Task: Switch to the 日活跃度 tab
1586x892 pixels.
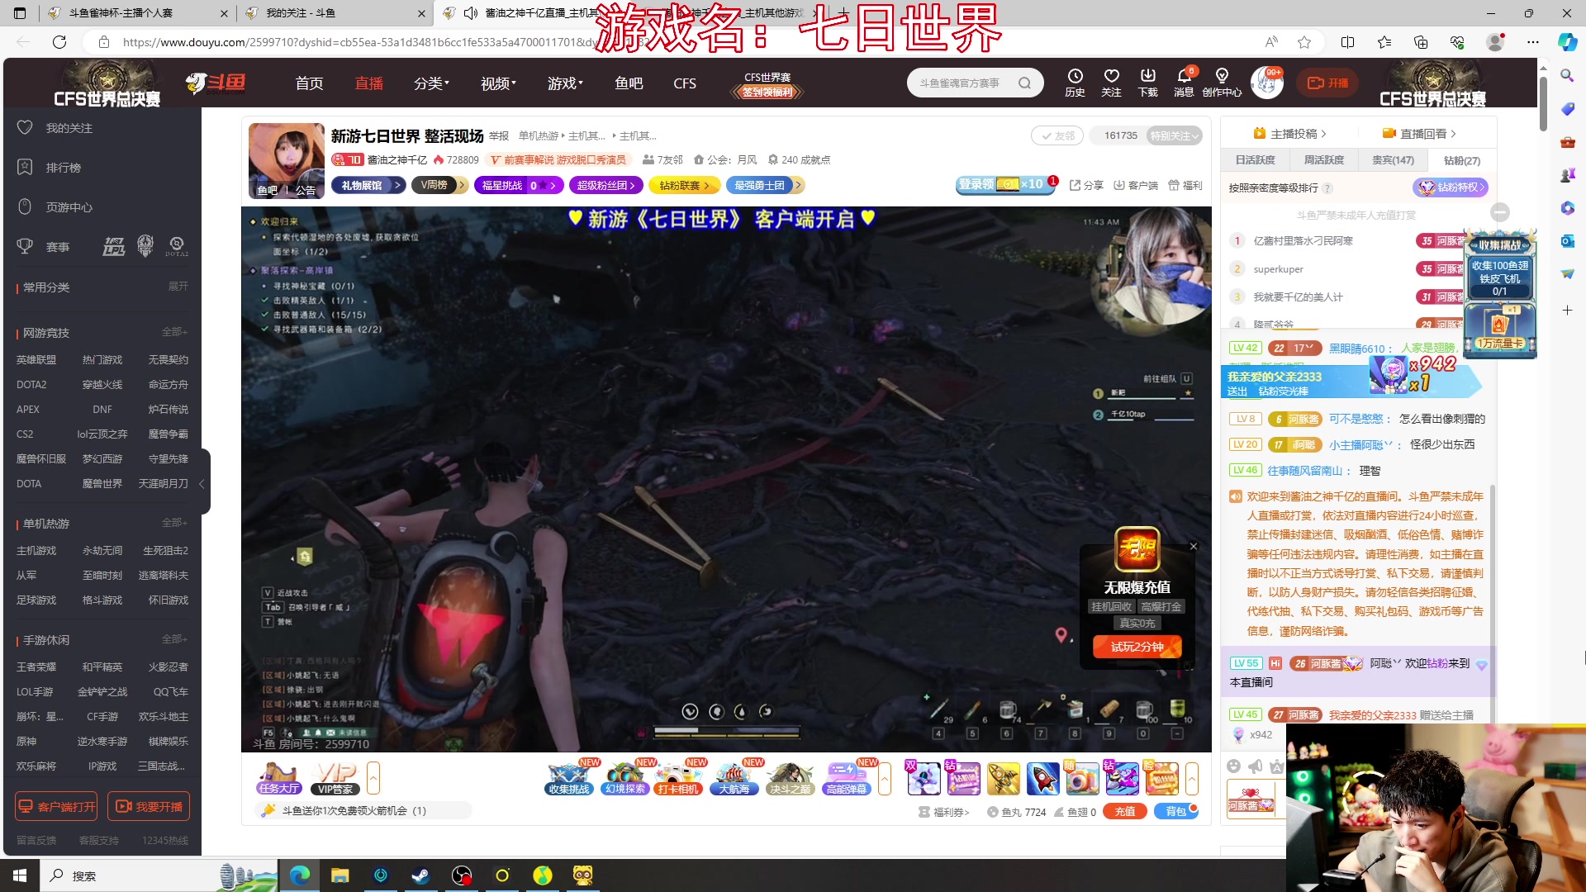Action: 1256,160
